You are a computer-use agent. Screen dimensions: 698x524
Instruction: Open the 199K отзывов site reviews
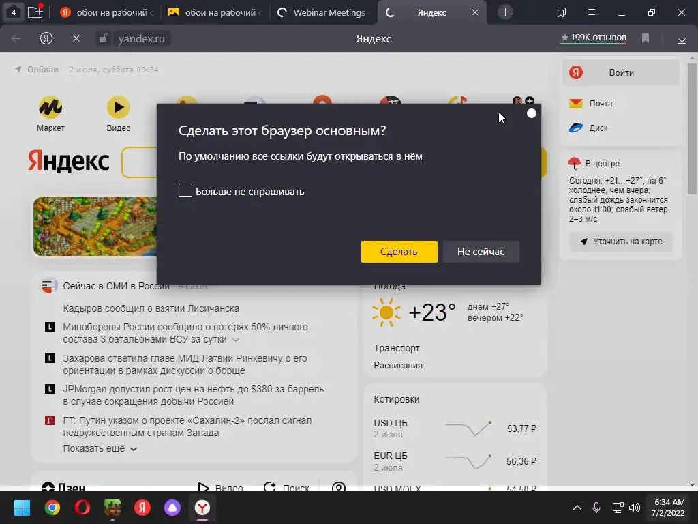click(x=594, y=38)
